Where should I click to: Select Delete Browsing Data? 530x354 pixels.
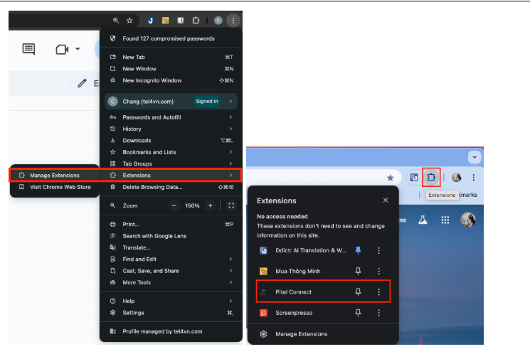click(x=171, y=187)
